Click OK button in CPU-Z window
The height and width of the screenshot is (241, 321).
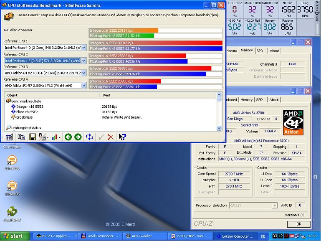click(299, 224)
